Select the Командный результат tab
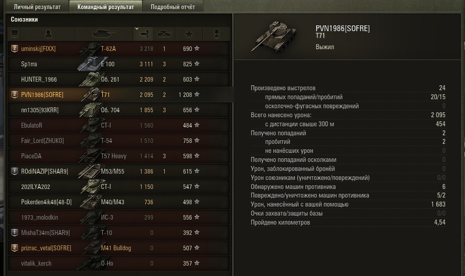Screen dimensions: 465x276 point(106,6)
